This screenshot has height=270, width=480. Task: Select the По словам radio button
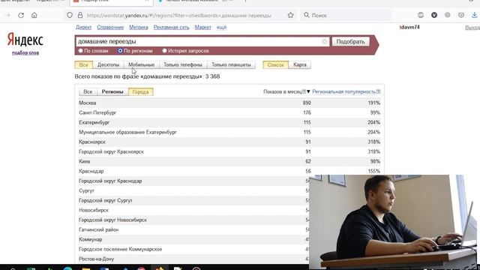pos(81,50)
